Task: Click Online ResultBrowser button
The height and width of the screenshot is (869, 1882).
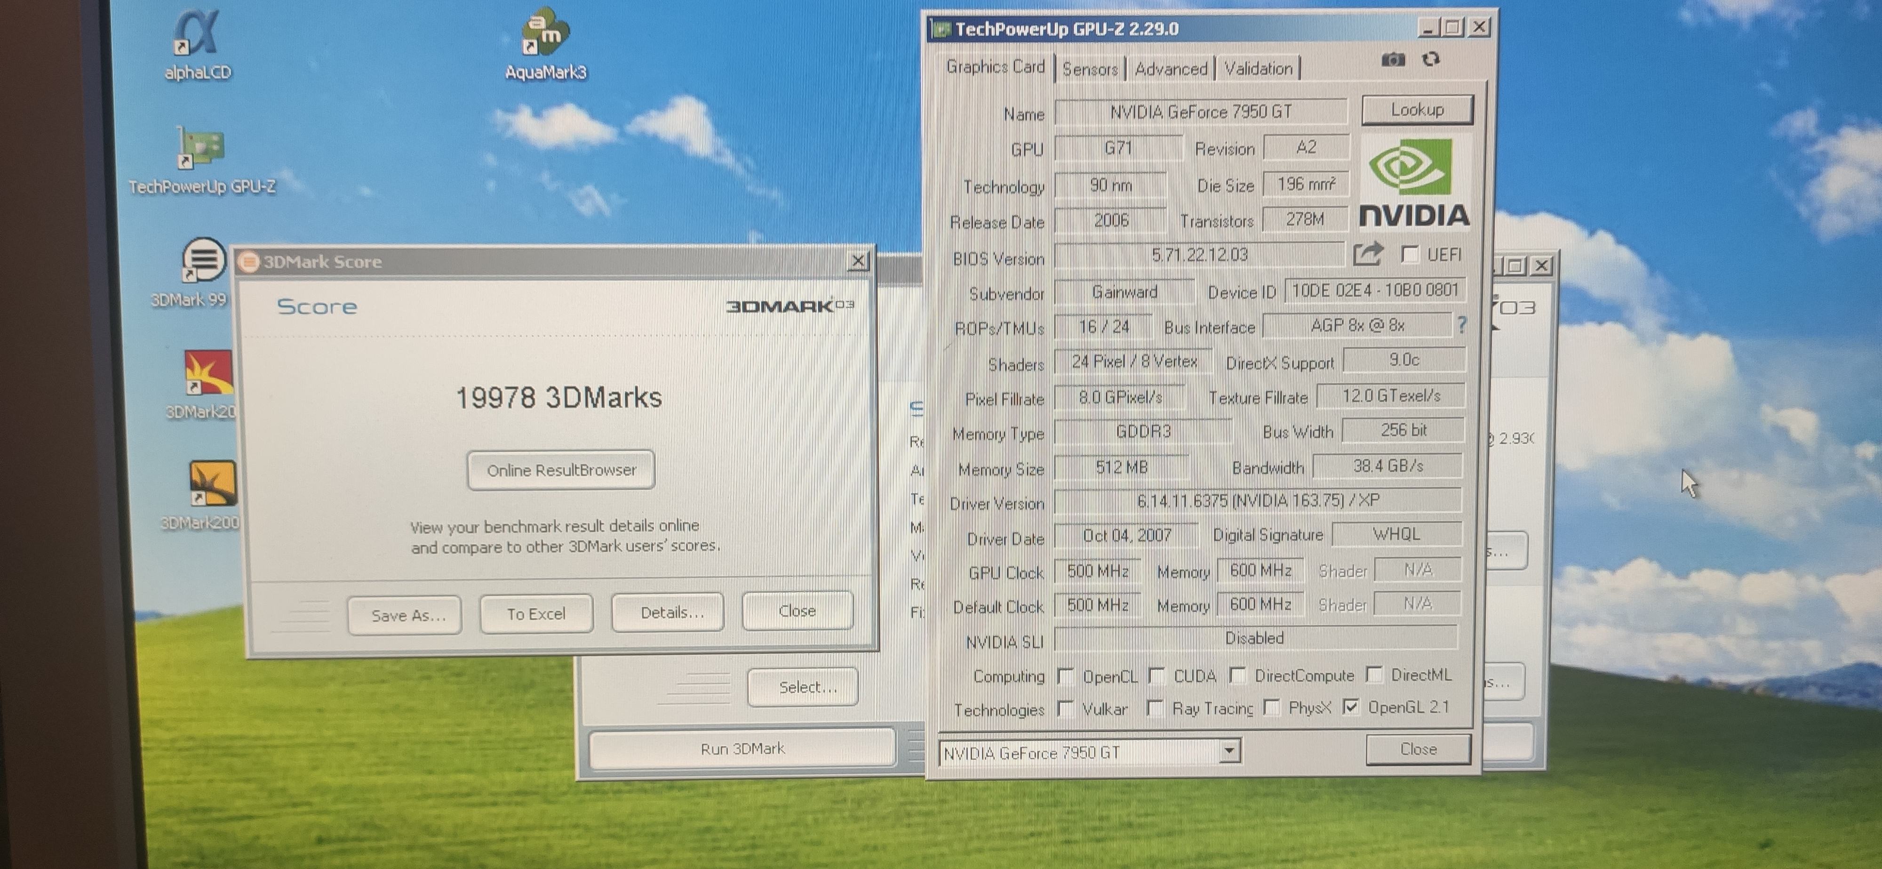Action: (561, 470)
